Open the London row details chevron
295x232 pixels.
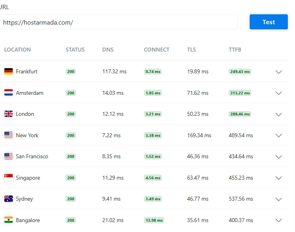[x=278, y=114]
